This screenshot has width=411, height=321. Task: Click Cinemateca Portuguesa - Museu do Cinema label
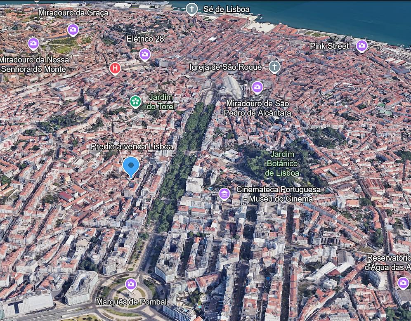279,194
